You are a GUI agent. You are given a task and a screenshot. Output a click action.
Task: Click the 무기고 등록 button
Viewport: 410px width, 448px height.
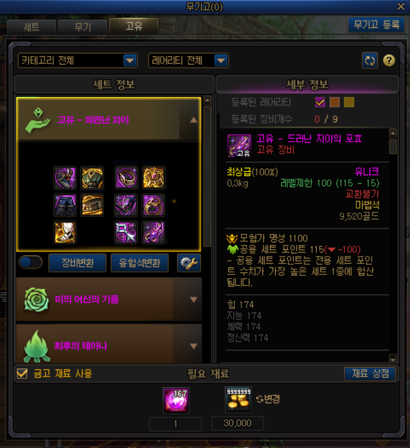[x=376, y=25]
